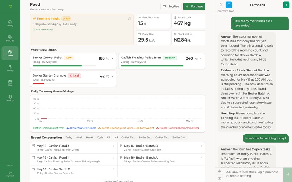Open the Today page in the sidebar
The height and width of the screenshot is (182, 292).
point(10,23)
